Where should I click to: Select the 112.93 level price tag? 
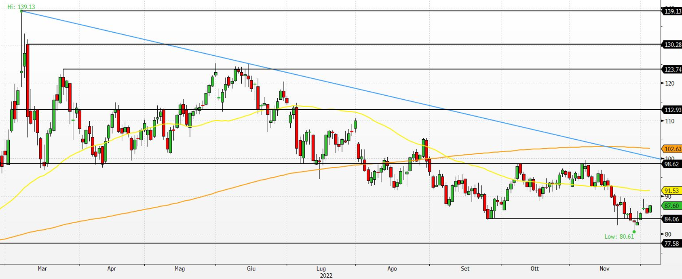tap(673, 110)
